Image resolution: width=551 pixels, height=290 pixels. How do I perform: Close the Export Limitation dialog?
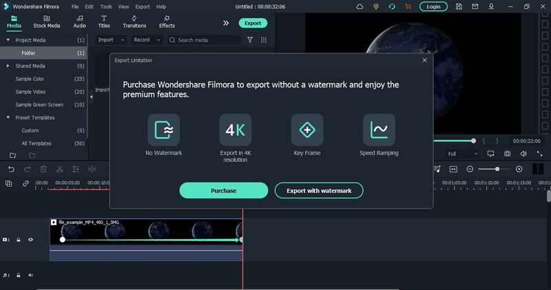[x=424, y=60]
